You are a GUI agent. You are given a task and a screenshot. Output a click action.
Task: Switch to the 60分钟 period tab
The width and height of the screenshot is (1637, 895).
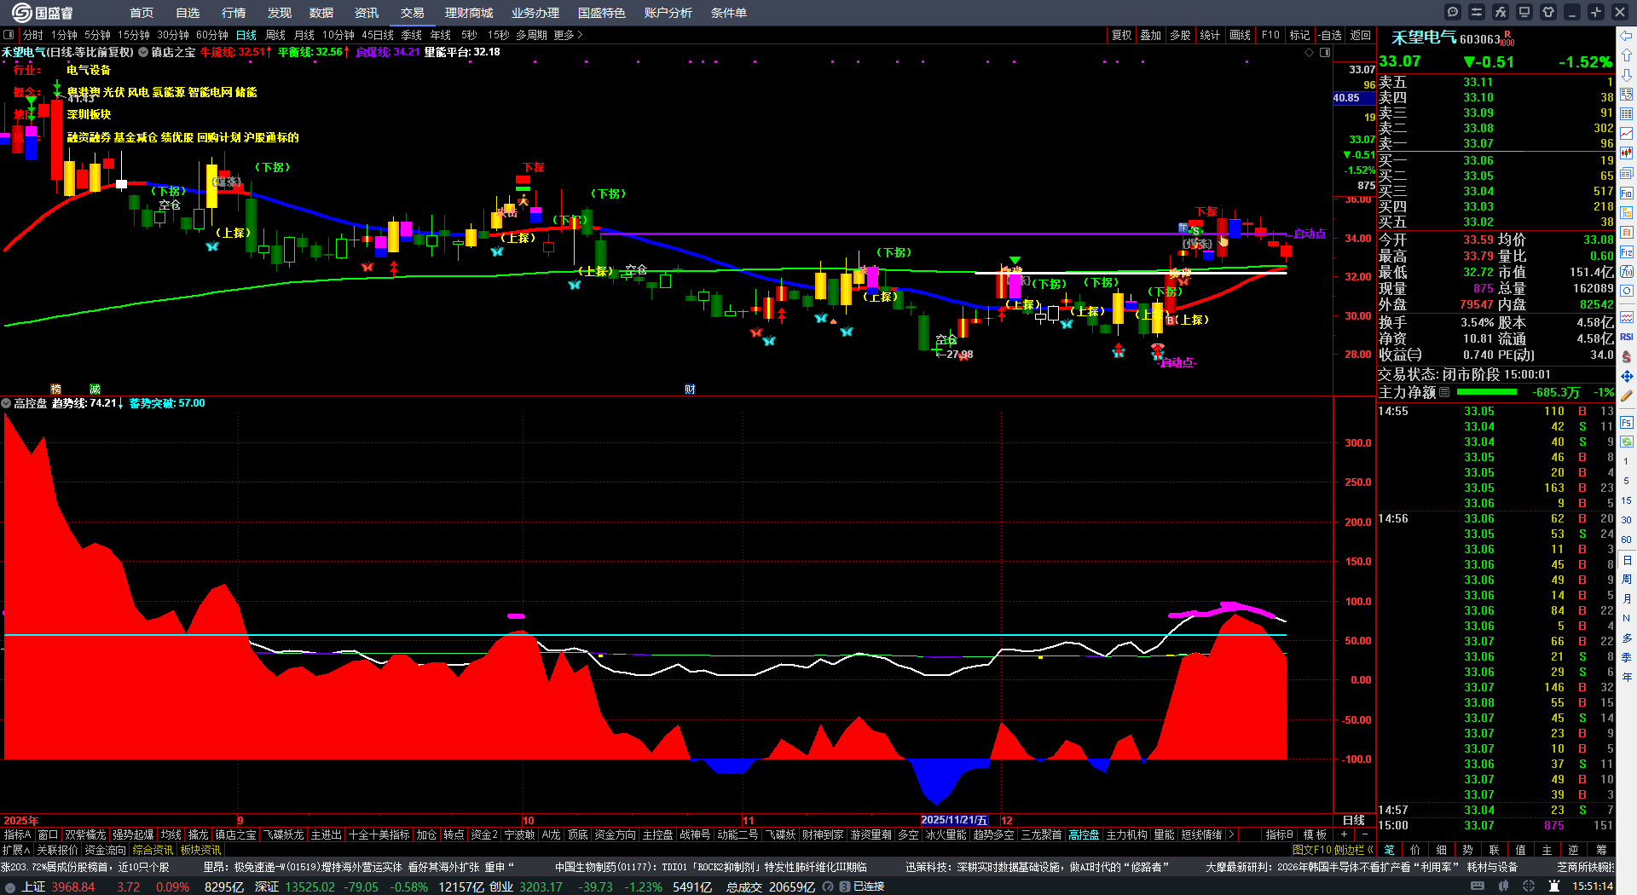click(212, 36)
